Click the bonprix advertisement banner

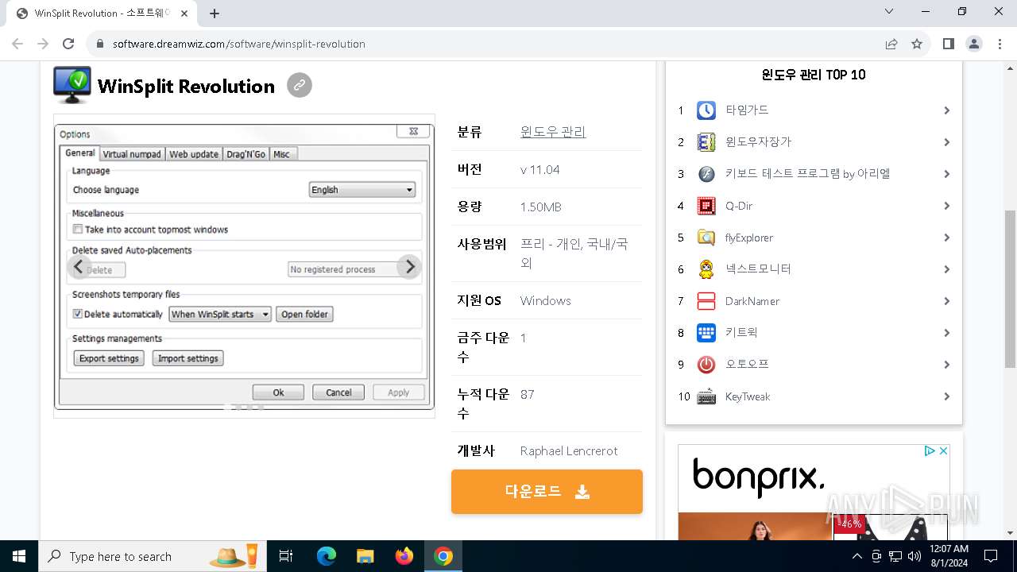pyautogui.click(x=814, y=493)
